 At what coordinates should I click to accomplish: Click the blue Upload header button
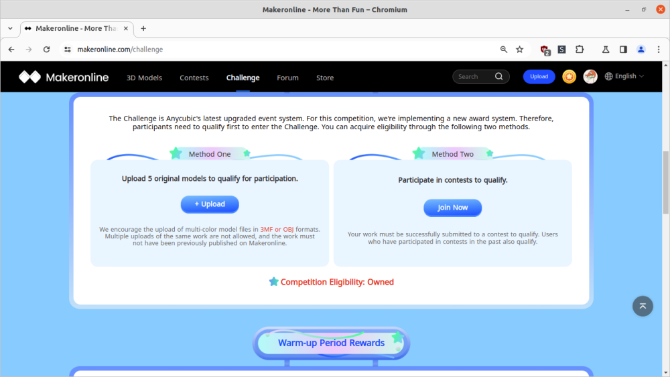tap(539, 76)
